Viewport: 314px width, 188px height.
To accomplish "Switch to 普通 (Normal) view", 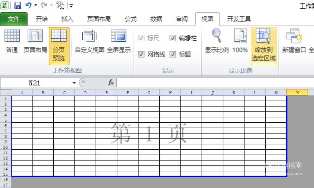I will click(12, 41).
